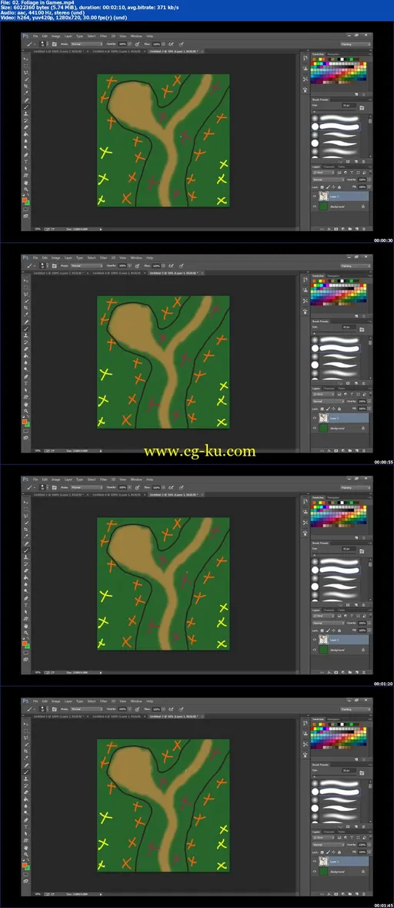Viewport: 394px width, 908px height.
Task: Click the fx layer style icon, 00:00:30 frame
Action: 329,229
